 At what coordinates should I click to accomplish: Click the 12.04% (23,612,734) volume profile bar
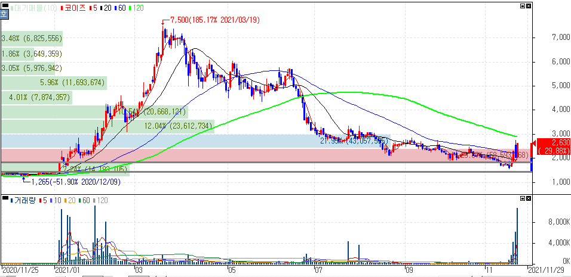pos(108,126)
